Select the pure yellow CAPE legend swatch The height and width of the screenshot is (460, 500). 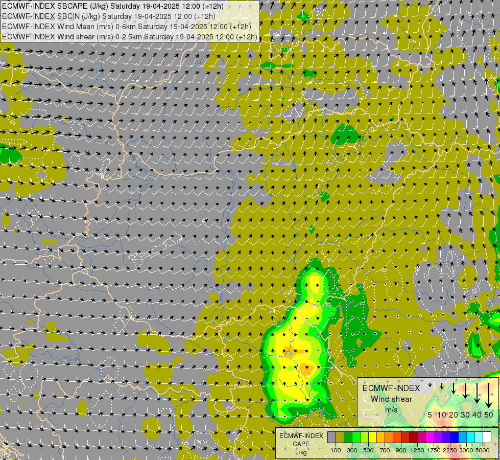pos(372,438)
